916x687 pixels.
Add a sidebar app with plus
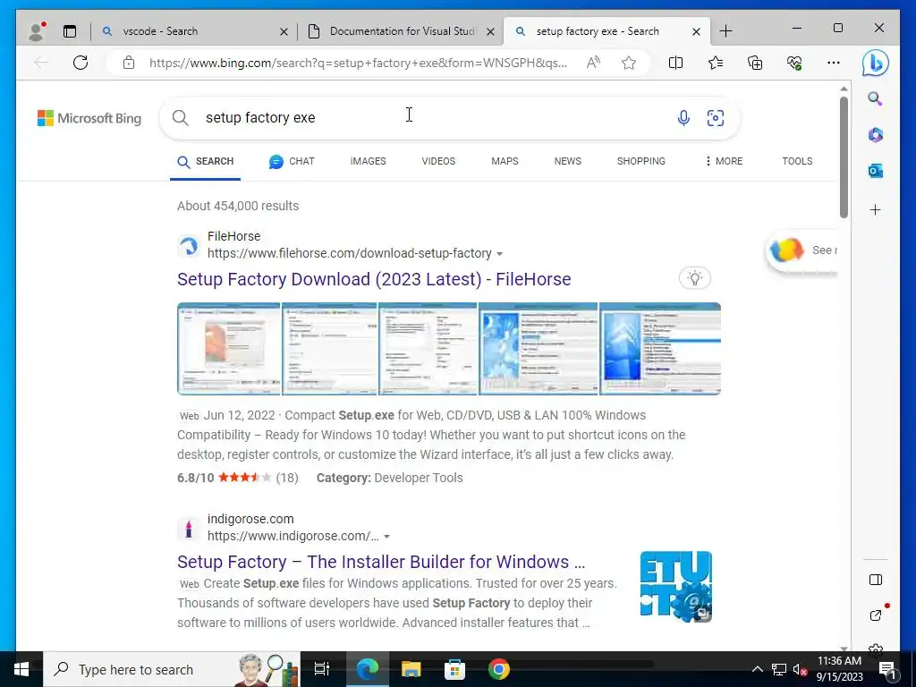pos(875,209)
